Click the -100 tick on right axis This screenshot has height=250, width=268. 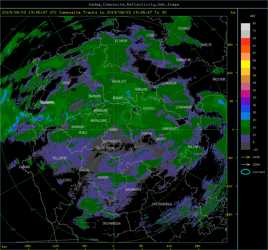point(229,186)
